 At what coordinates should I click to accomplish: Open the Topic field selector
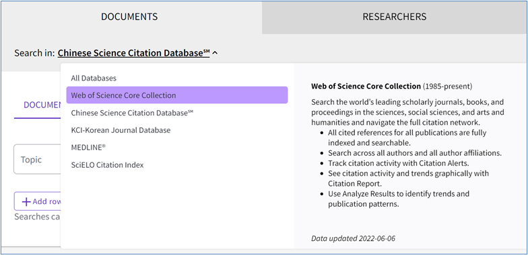click(x=37, y=160)
